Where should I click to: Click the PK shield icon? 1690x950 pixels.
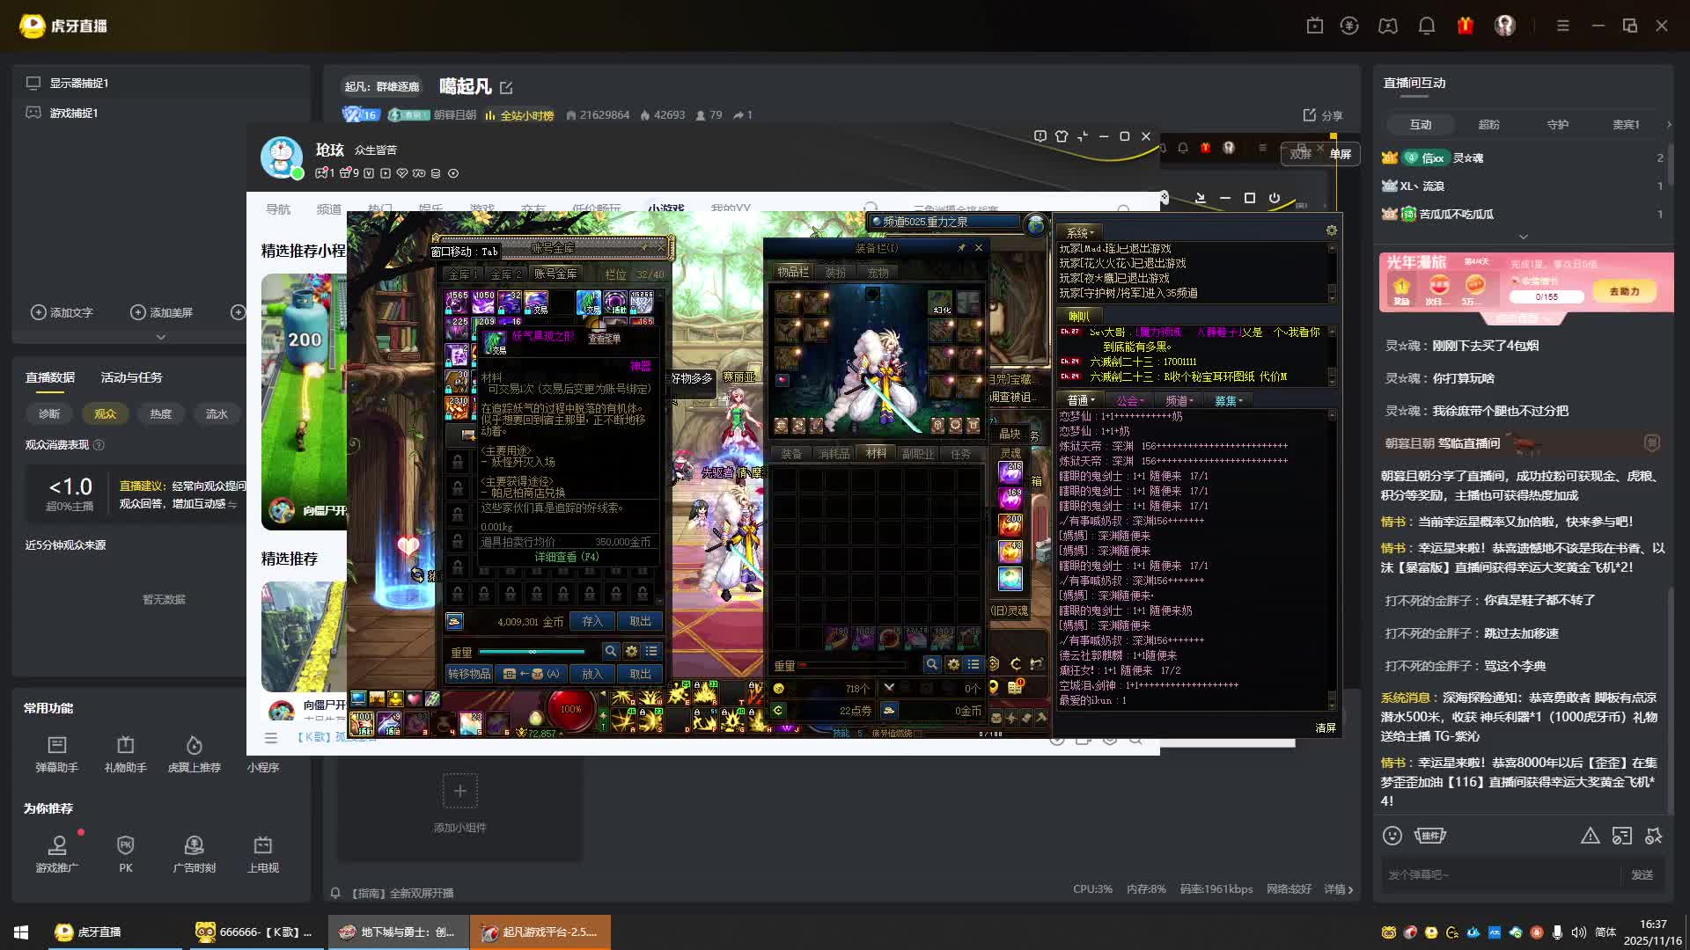pyautogui.click(x=125, y=845)
